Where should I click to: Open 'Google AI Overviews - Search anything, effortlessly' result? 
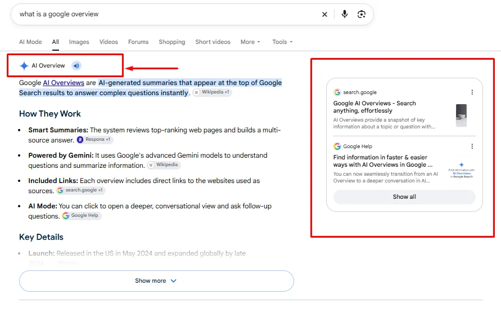[x=374, y=107]
